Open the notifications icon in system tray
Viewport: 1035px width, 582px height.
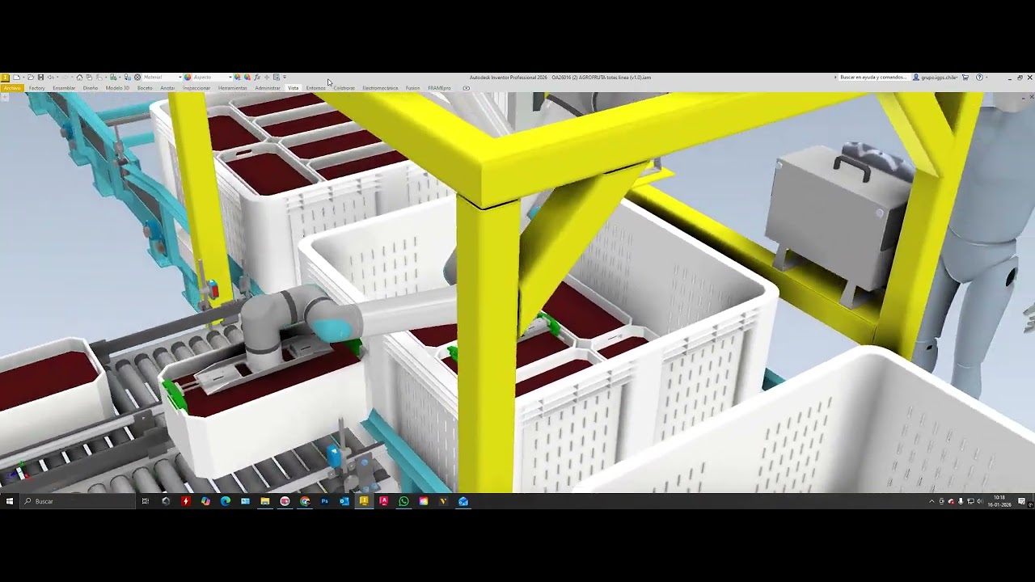pos(1022,501)
